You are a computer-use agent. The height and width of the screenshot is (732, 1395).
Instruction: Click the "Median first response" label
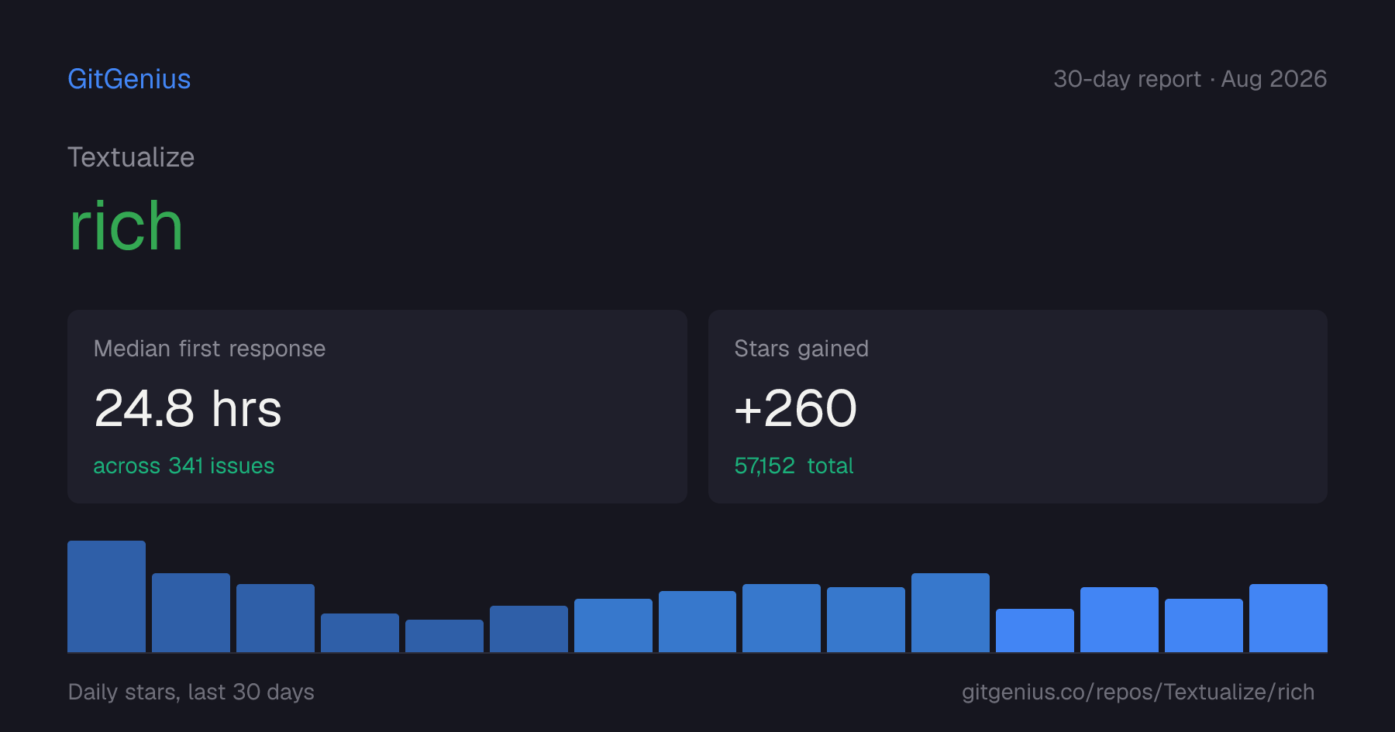(x=209, y=349)
